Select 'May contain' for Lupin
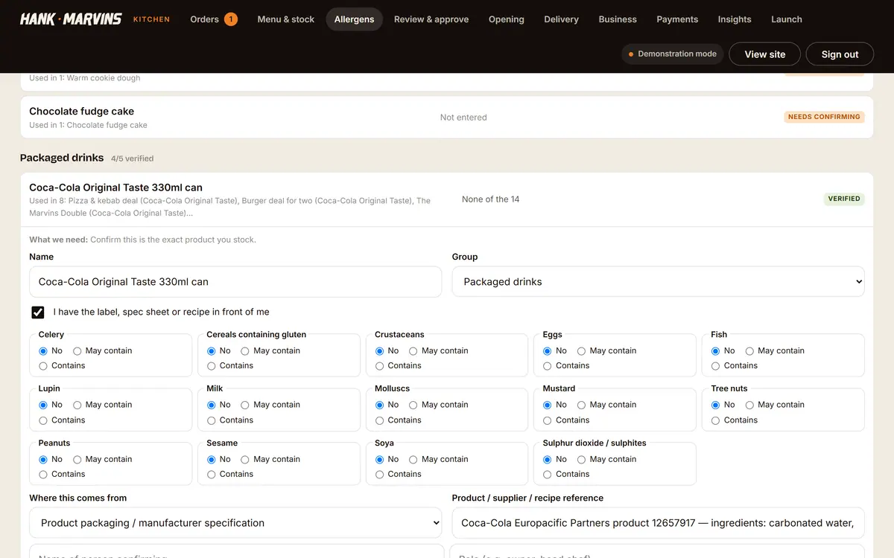The image size is (894, 558). pyautogui.click(x=77, y=405)
